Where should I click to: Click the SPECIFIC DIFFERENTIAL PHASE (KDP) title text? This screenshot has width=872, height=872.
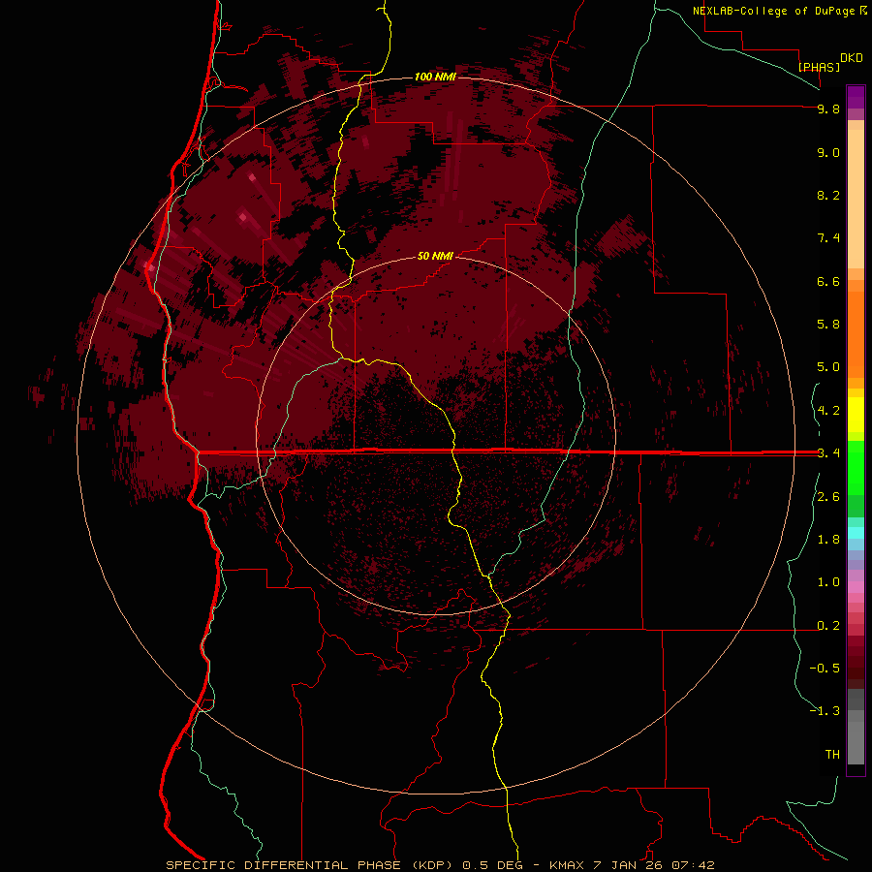[311, 865]
